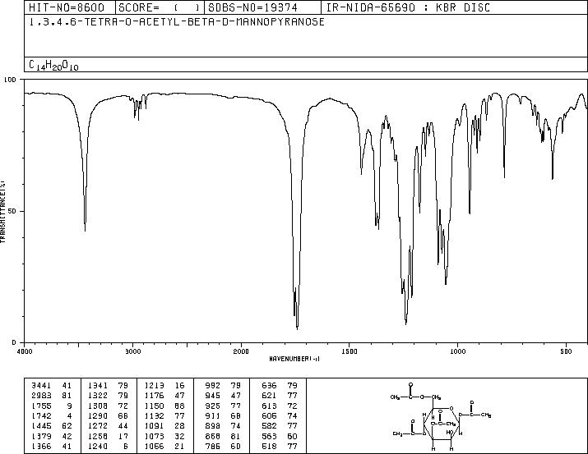Click the molecular formula C14H20O10

pos(53,66)
